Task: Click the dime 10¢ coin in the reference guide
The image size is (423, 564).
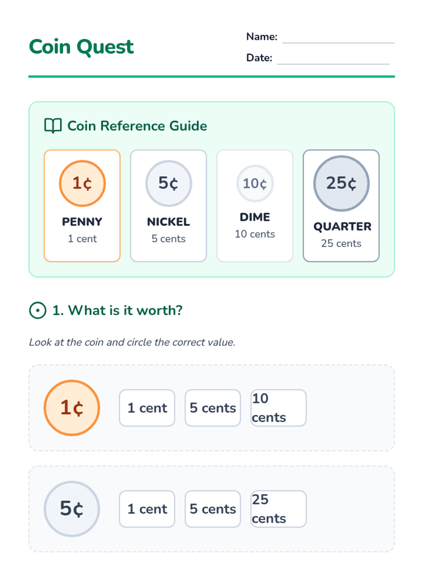Action: [x=255, y=183]
